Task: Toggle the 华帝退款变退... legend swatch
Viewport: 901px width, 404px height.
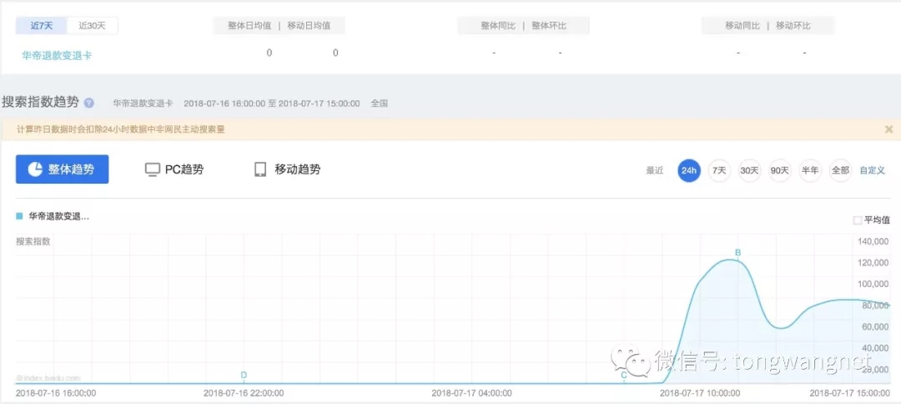Action: click(x=19, y=217)
